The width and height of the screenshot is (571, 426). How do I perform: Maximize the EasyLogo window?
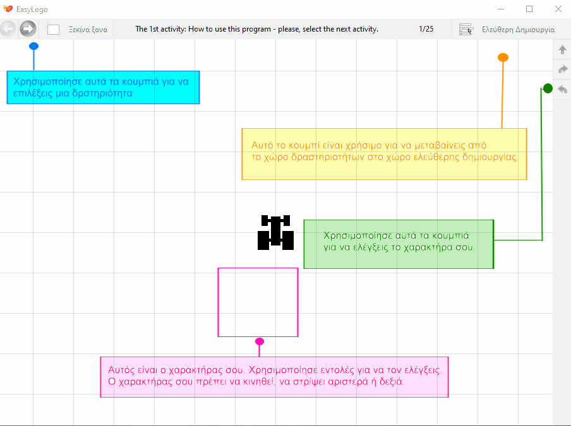(529, 9)
